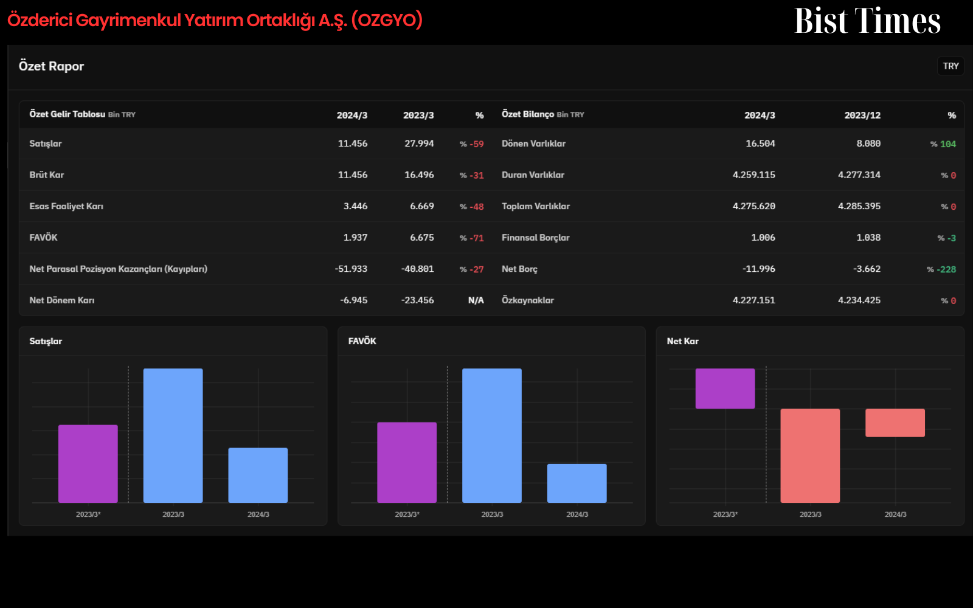Click Dönen Varlıklar value 16.504
This screenshot has height=608, width=973.
point(760,143)
